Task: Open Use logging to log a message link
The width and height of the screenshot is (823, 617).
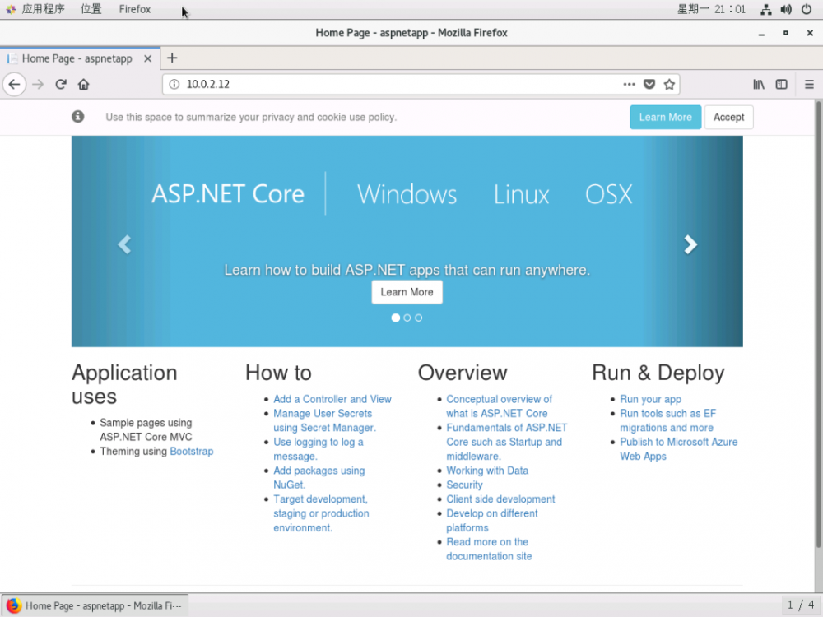Action: pos(319,449)
